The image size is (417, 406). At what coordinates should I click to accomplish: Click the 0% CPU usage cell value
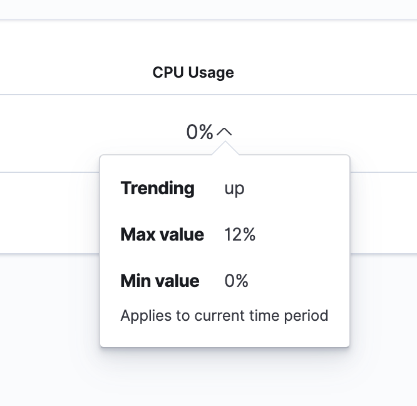[x=200, y=132]
